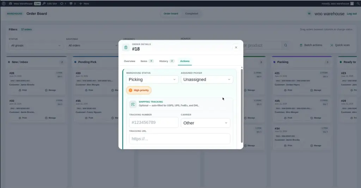Click Print on order #35 card
The image size is (361, 188).
coord(89,118)
